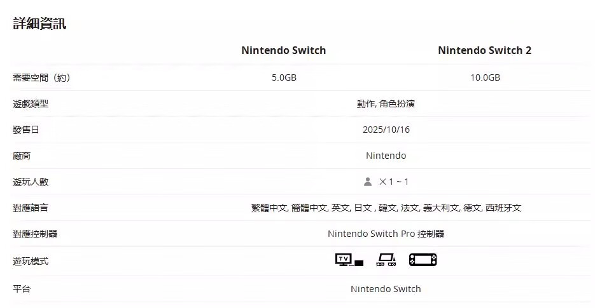
Task: Click the 10.0GB storage value
Action: 485,77
